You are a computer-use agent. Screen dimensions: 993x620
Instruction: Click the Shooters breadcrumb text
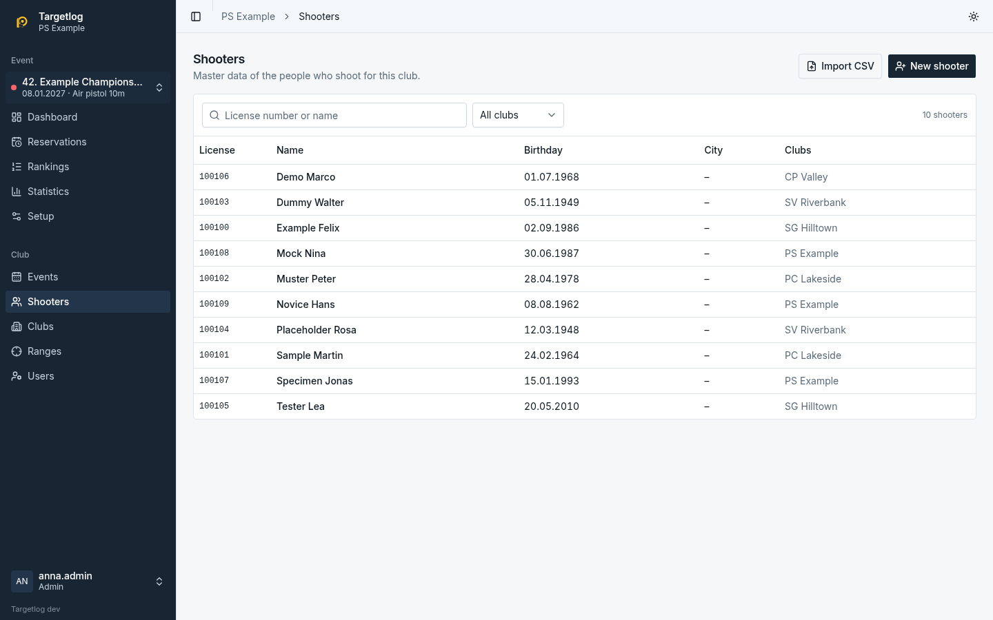click(x=319, y=17)
